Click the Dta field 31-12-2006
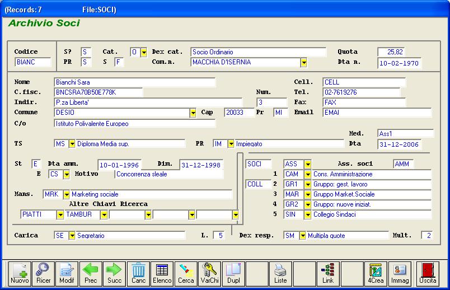Screen dimensions: 450x290 pyautogui.click(x=399, y=144)
